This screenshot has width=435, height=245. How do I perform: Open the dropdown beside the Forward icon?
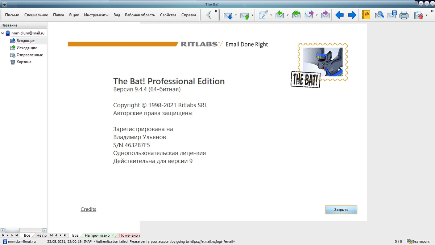coord(316,15)
